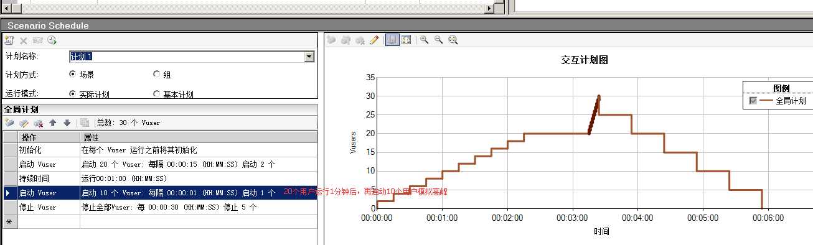Reset graph zoom with zoom-fit icon
The height and width of the screenshot is (245, 813).
453,40
